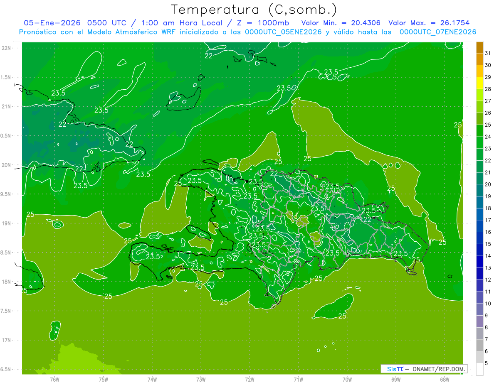Click the '12' color scale label
Viewport: 499px width, 385px height.
pyautogui.click(x=488, y=280)
